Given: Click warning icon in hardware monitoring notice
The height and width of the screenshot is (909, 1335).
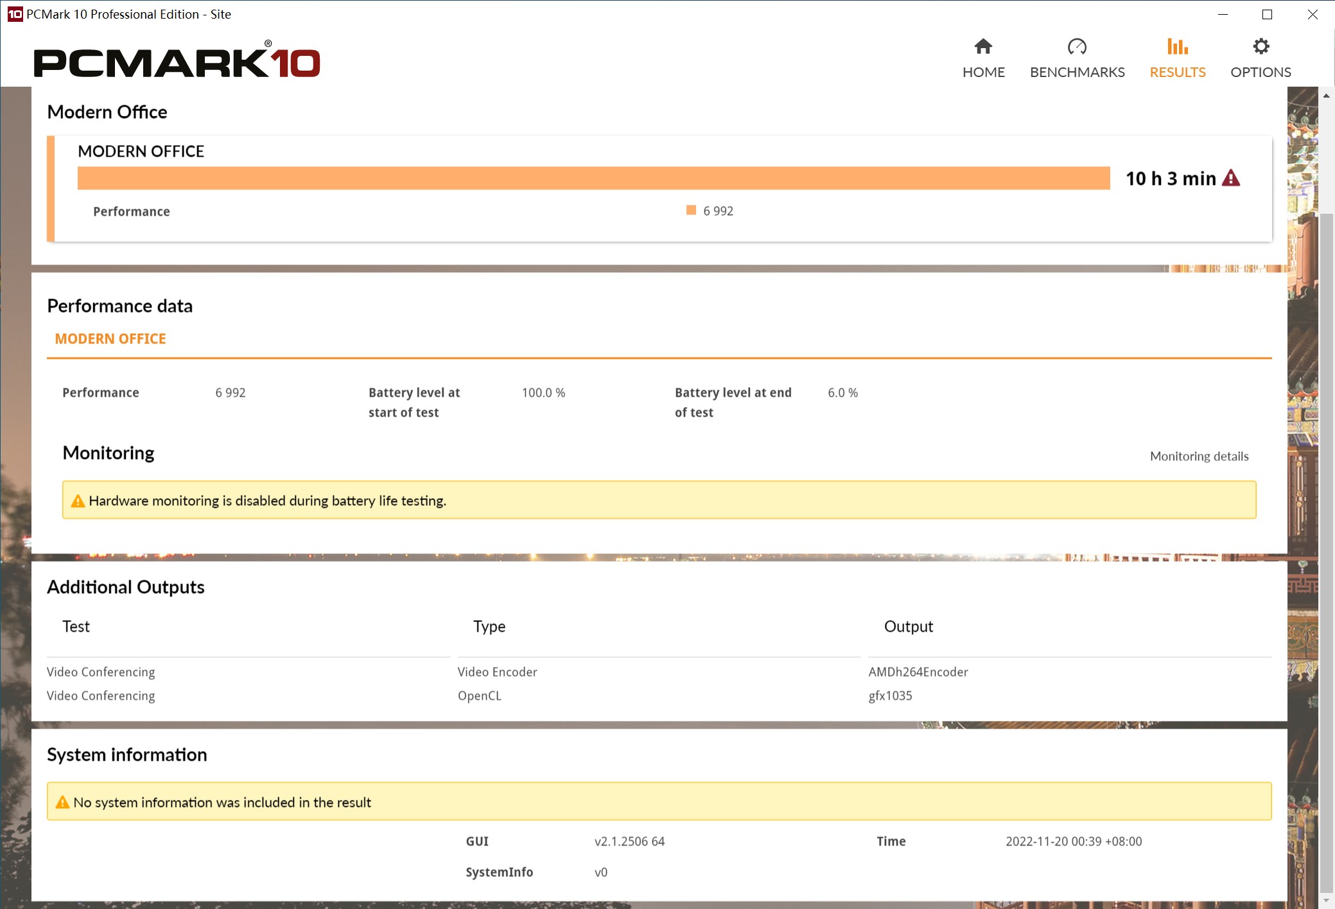Looking at the screenshot, I should pos(78,501).
